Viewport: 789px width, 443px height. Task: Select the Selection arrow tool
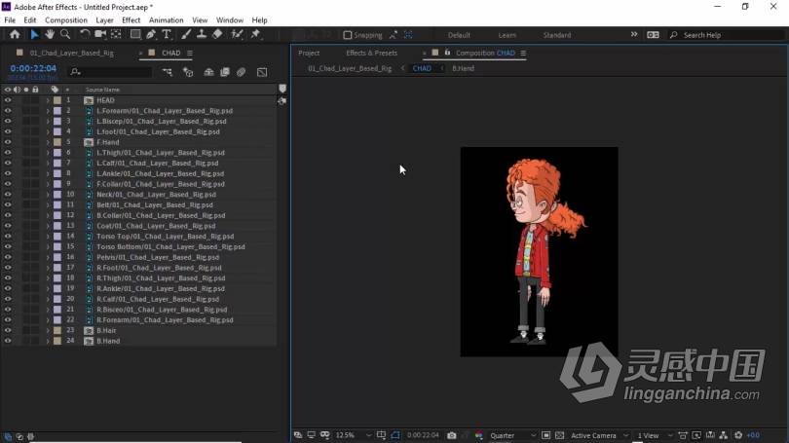point(34,34)
